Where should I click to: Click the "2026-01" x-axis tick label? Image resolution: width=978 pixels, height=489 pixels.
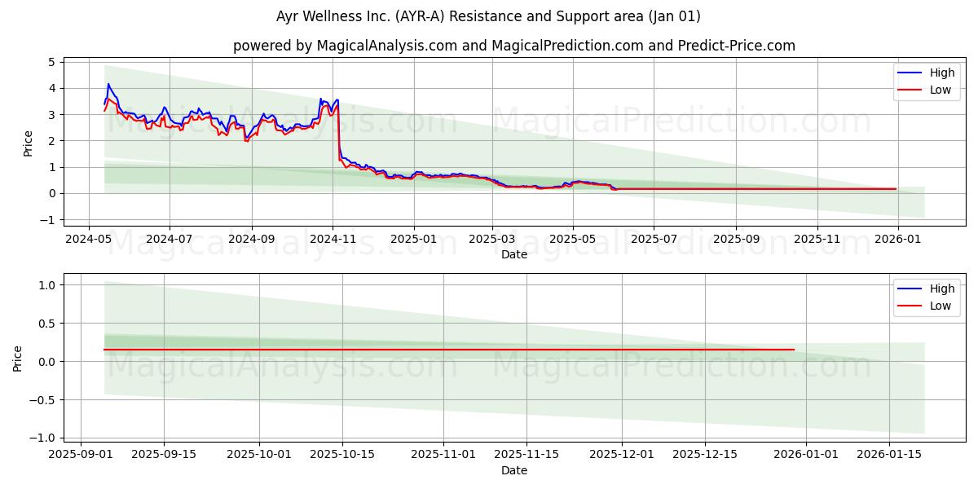(898, 239)
